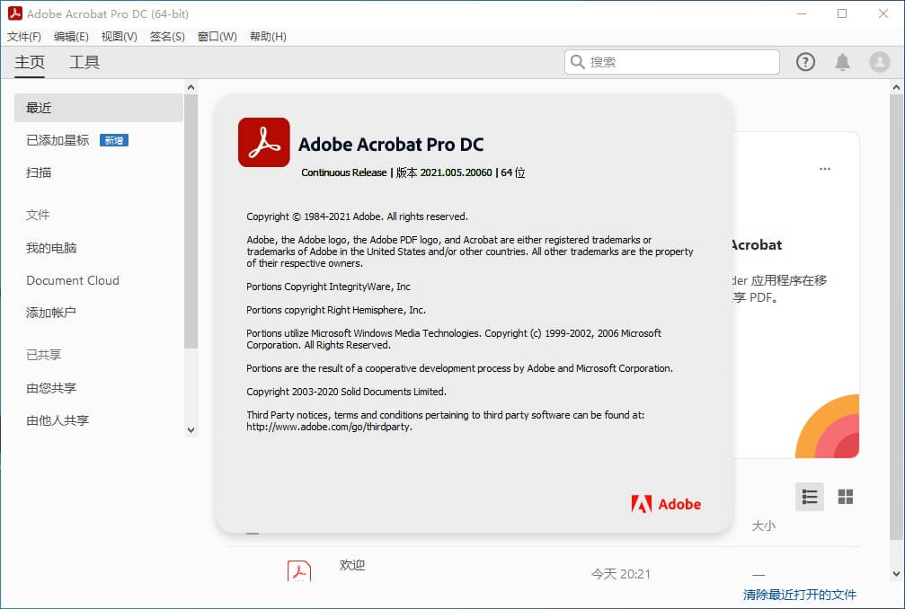Click the user profile avatar icon
The image size is (905, 609).
(879, 62)
